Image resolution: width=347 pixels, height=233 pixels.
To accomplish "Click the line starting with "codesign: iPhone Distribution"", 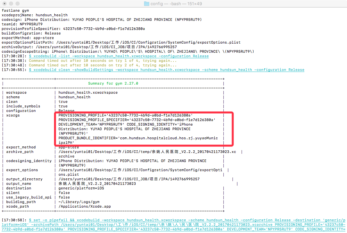I will [102, 20].
